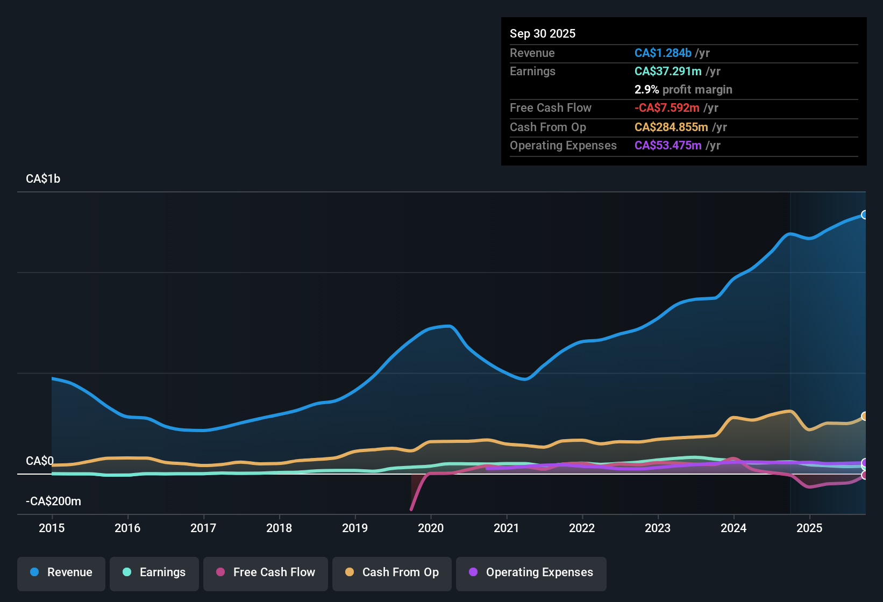883x602 pixels.
Task: Expand the Sep 30 2025 data panel
Action: tap(543, 33)
